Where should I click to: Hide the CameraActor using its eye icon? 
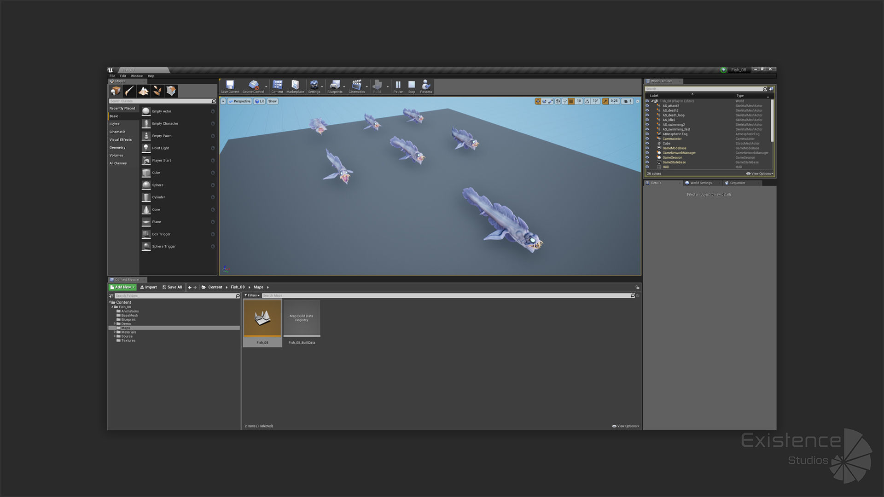point(647,139)
